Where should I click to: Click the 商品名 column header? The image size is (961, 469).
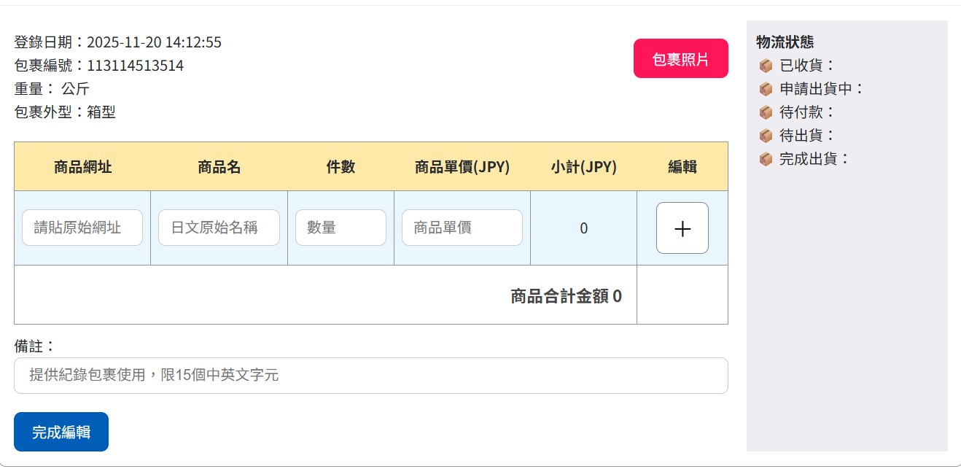pyautogui.click(x=219, y=167)
